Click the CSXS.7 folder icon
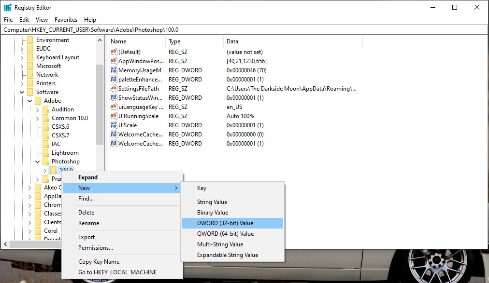Screen dimensions: 489x283 [46, 135]
